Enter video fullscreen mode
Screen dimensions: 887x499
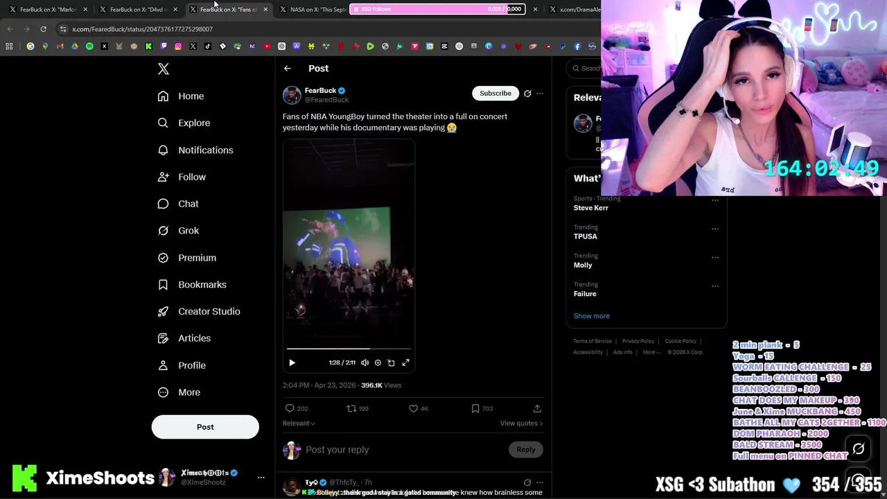click(405, 362)
